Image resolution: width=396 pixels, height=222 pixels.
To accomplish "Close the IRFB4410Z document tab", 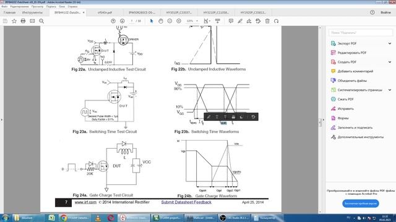I will click(84, 12).
